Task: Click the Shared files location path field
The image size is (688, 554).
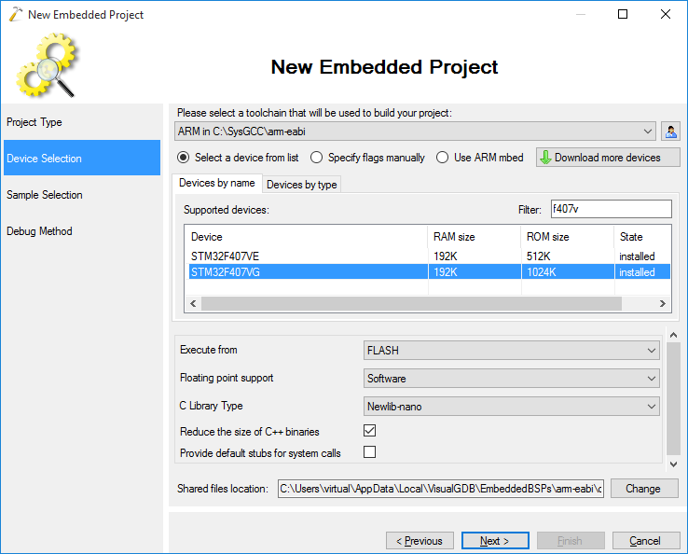Action: click(x=441, y=489)
